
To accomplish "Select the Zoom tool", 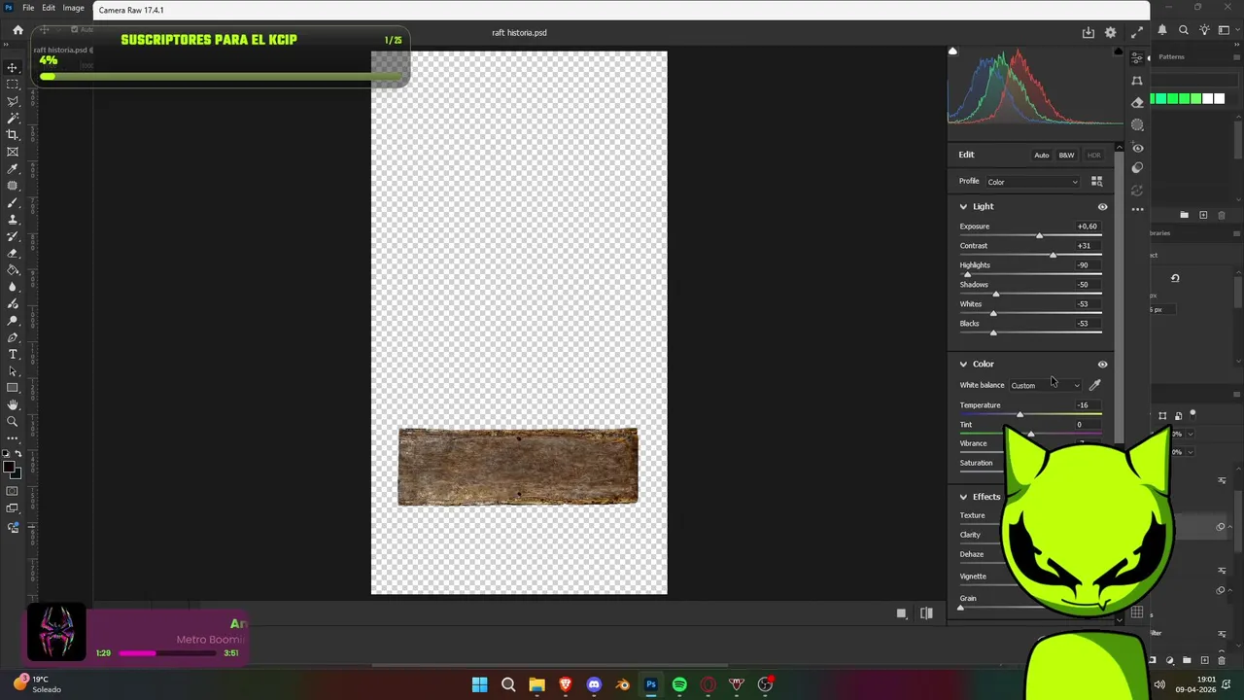I will (x=13, y=421).
